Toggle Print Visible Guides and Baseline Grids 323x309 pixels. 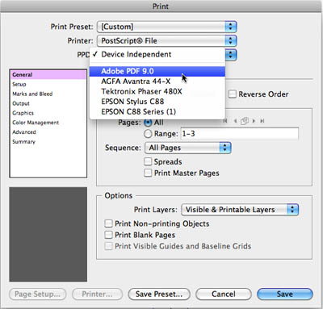tap(108, 246)
